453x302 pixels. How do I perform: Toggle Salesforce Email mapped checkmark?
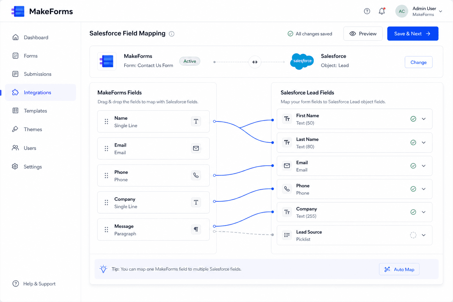pos(413,166)
